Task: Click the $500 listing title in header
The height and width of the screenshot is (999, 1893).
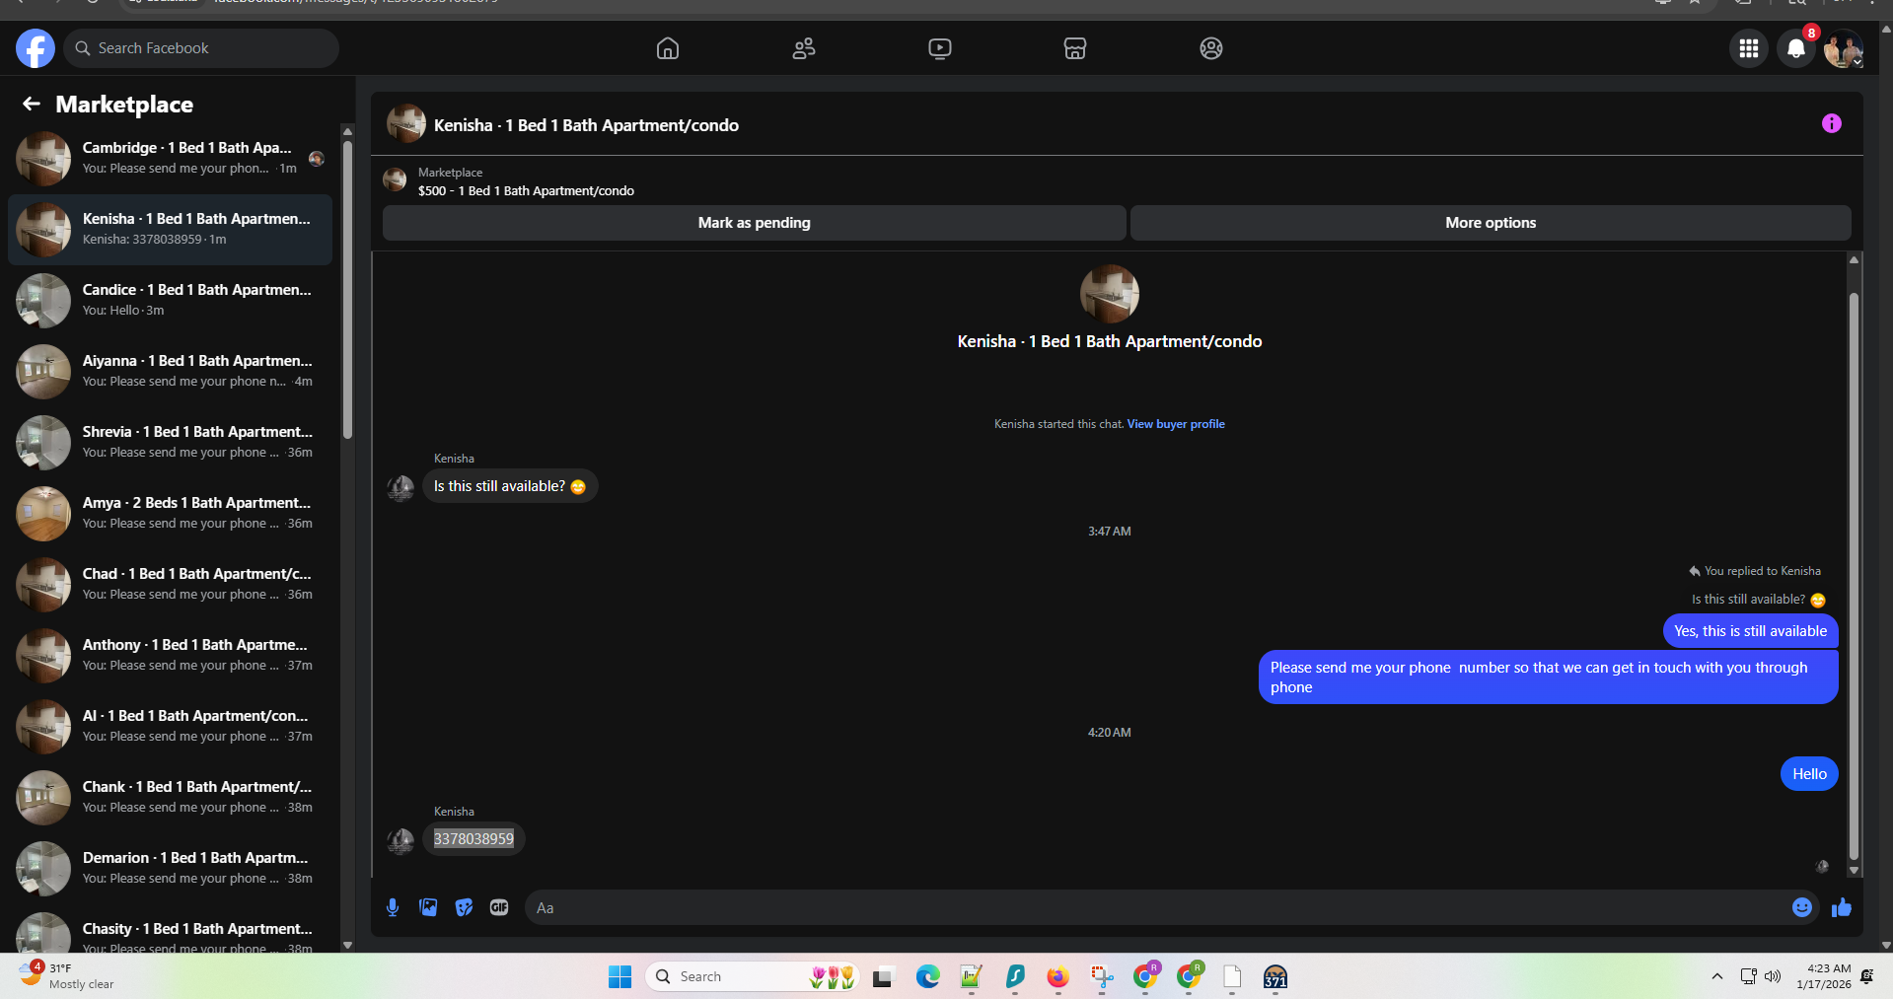Action: [x=526, y=191]
